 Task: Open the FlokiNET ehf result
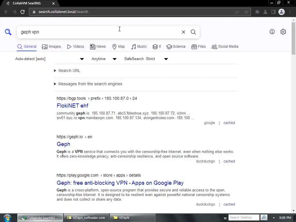coord(73,106)
